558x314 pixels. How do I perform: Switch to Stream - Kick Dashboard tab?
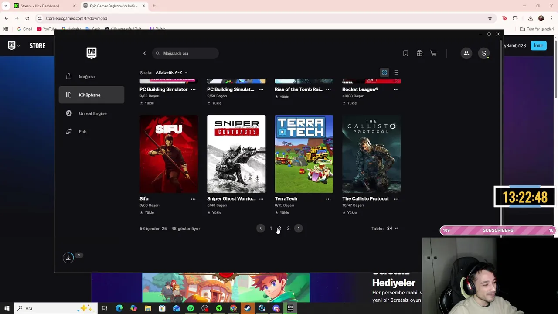tap(44, 6)
